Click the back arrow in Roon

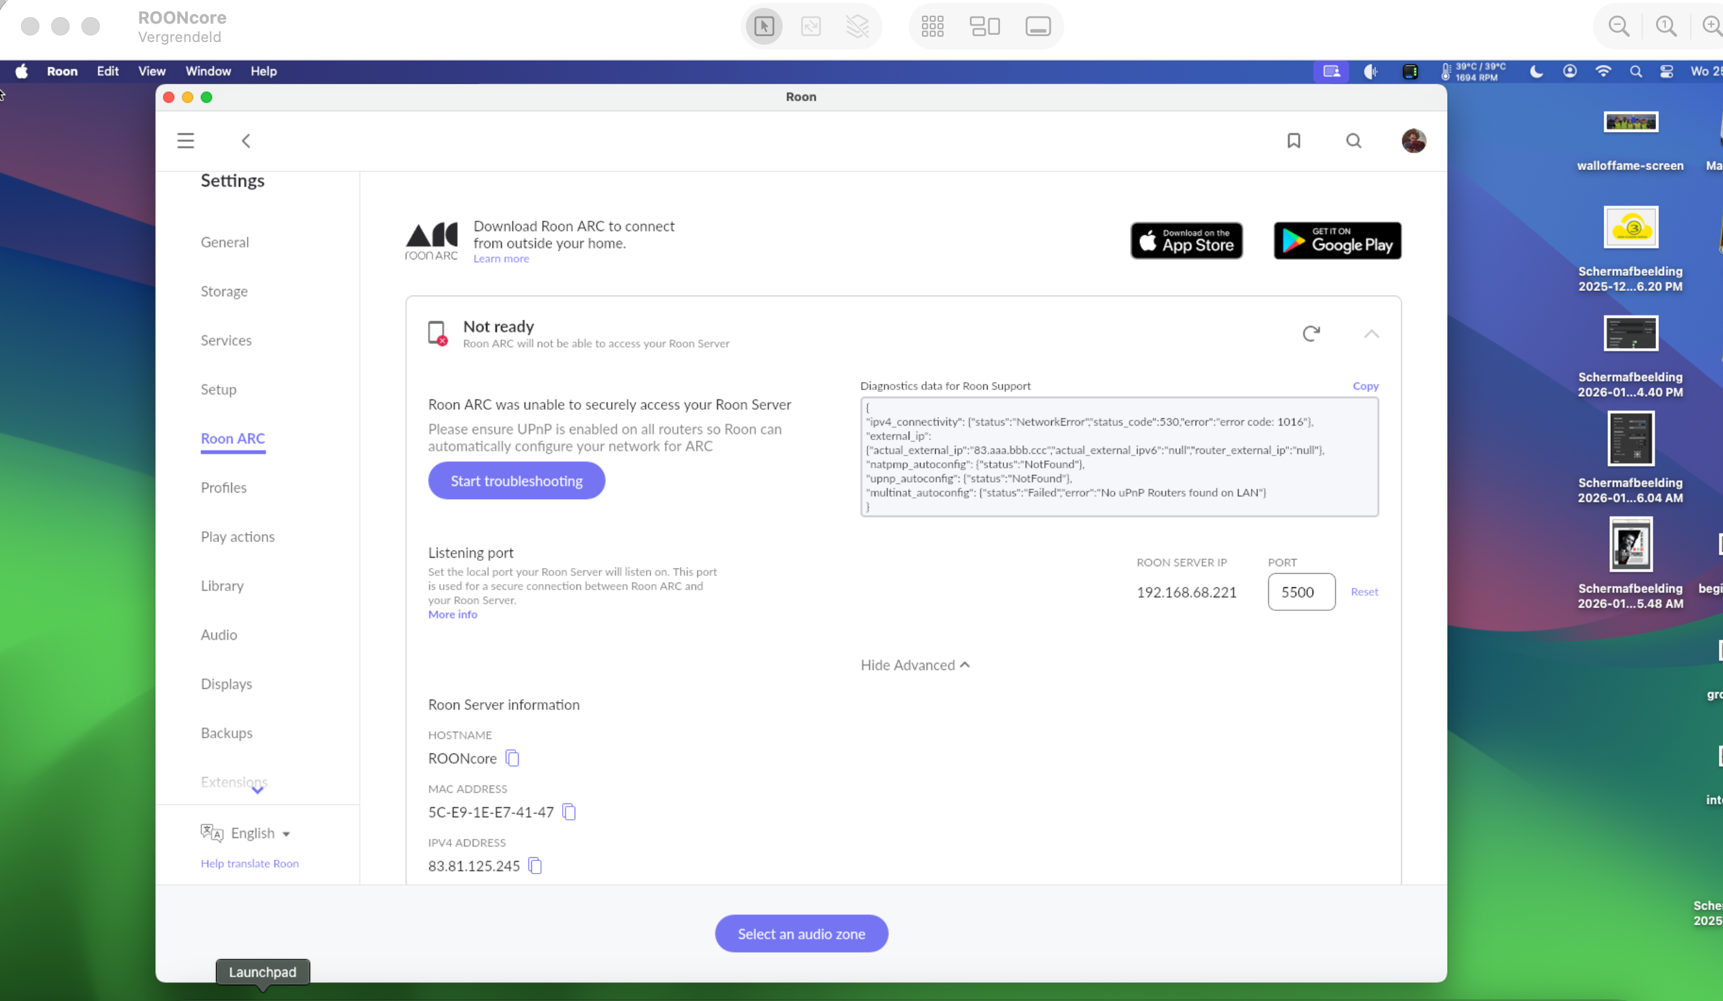[246, 141]
